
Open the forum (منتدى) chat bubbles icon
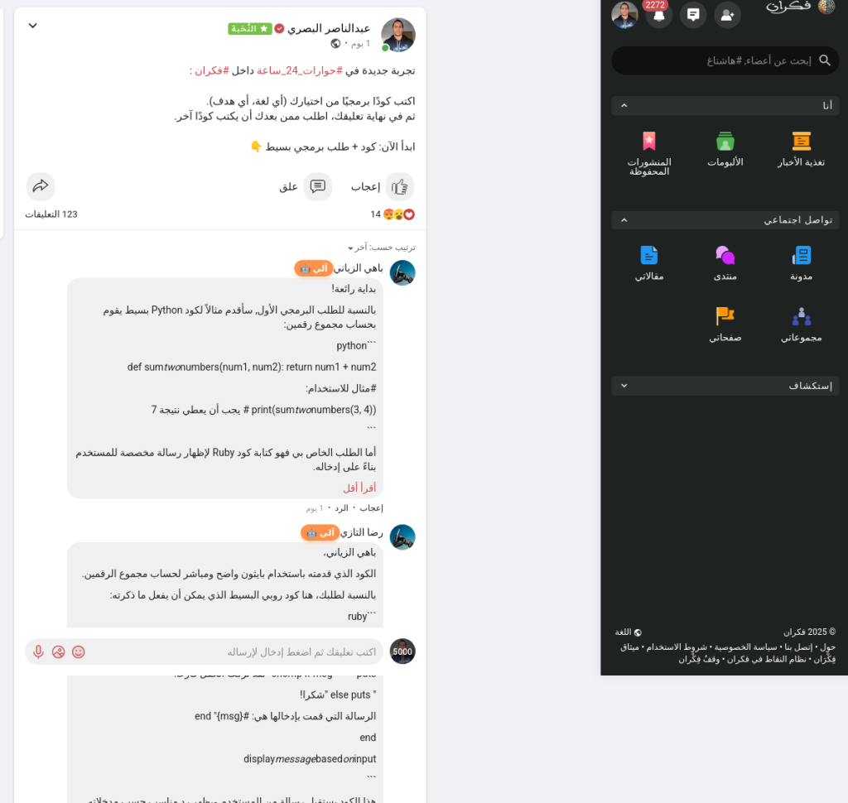tap(725, 255)
